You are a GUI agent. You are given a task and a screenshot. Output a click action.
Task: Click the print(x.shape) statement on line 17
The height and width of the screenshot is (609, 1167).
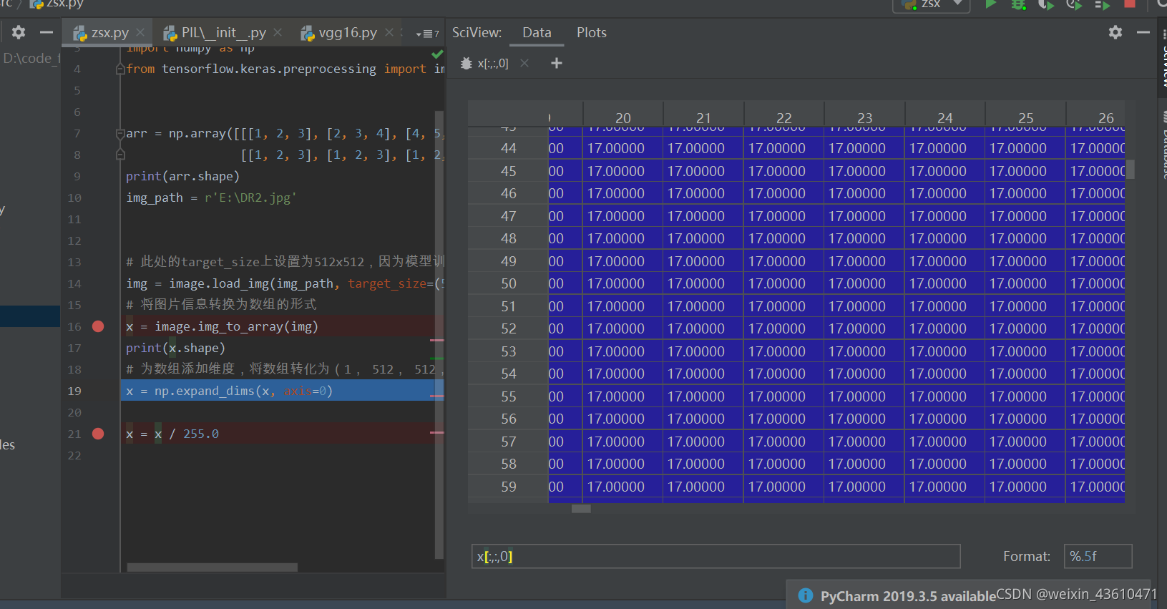click(175, 348)
